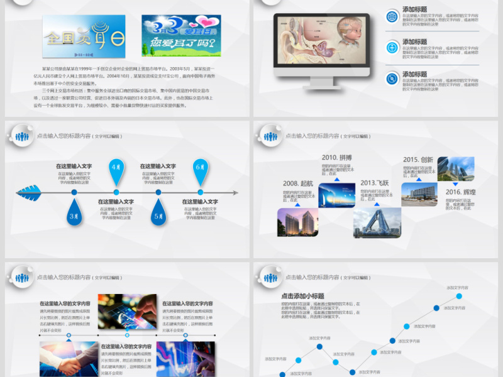Image resolution: width=503 pixels, height=377 pixels.
Task: Click the 点击添加小标题 heading text
Action: (x=302, y=296)
